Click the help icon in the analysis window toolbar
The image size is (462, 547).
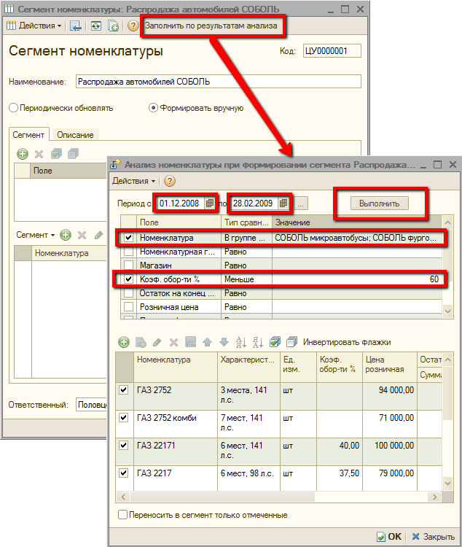click(170, 180)
